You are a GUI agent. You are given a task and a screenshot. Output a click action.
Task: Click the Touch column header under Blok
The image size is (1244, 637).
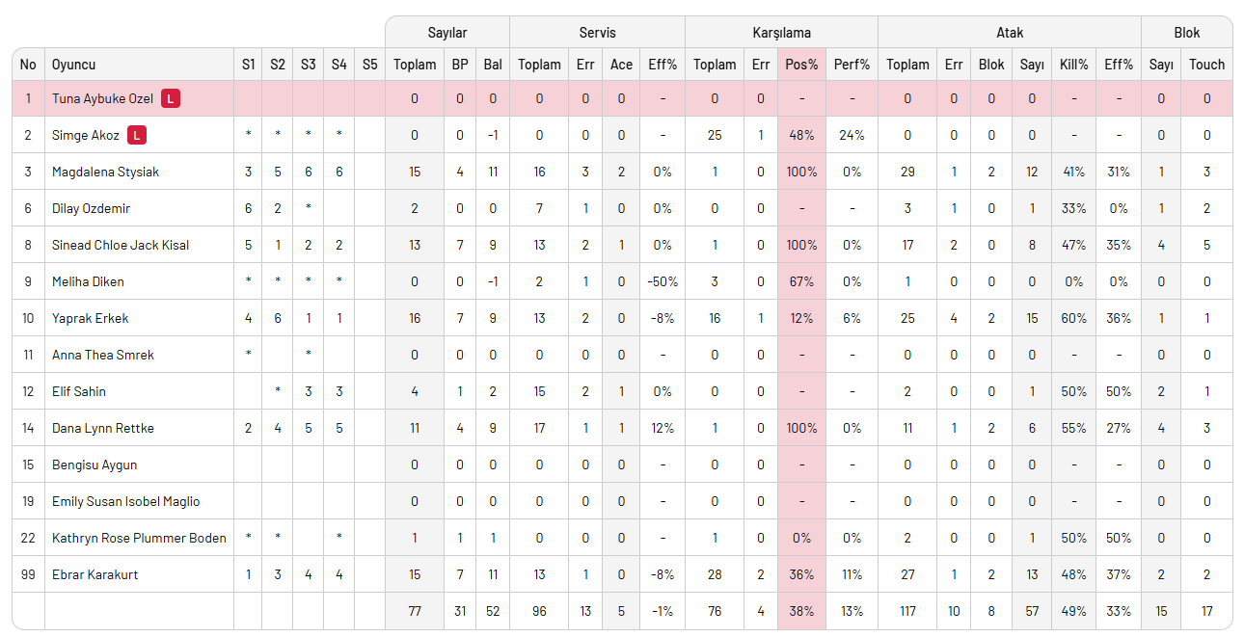point(1206,65)
